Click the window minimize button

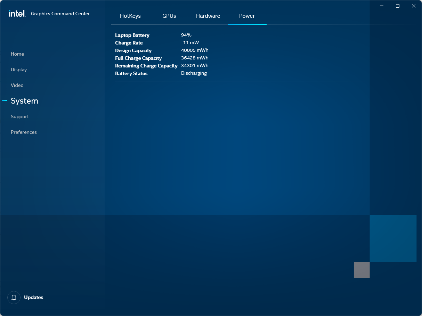coord(382,6)
